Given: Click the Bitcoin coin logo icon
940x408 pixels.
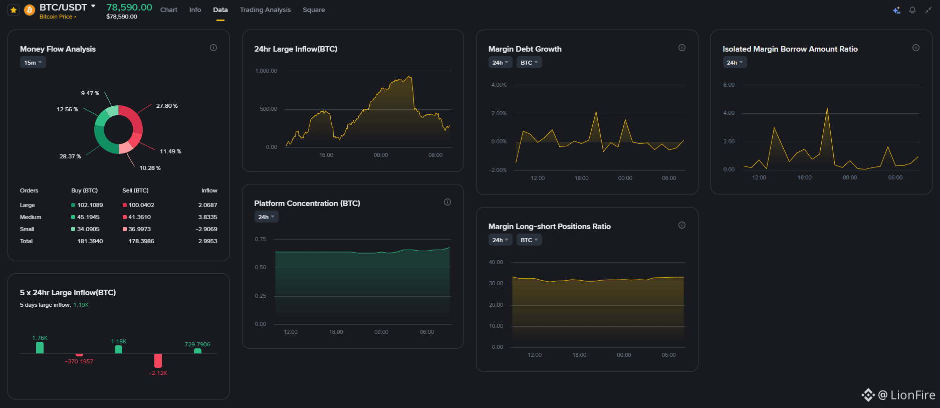Looking at the screenshot, I should (30, 10).
